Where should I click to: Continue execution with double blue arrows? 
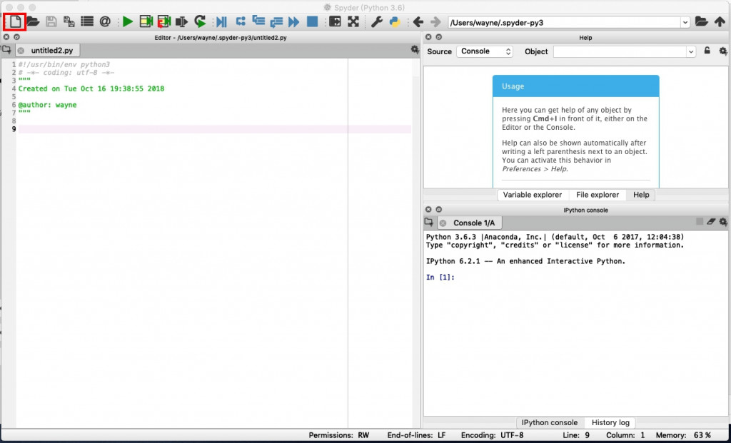tap(293, 21)
